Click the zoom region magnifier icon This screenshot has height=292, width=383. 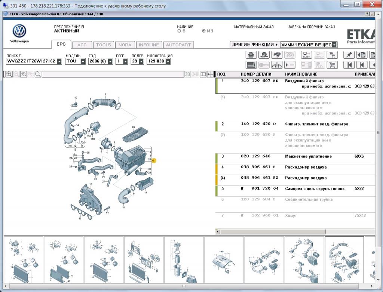click(x=24, y=74)
